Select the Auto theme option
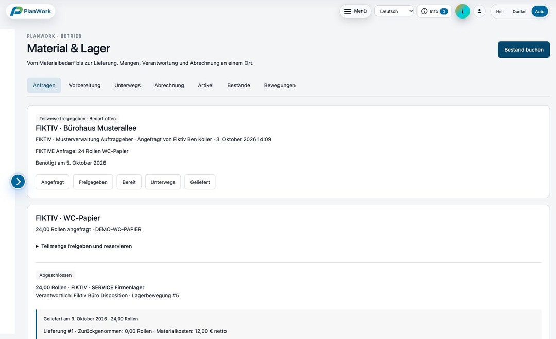Screen dimensions: 556x339 540,12
